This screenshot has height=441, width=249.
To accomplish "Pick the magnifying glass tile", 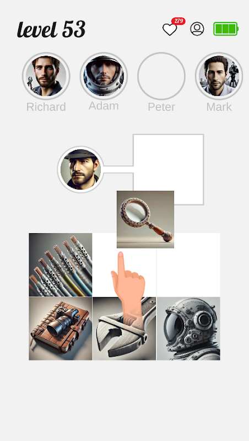I will 145,219.
